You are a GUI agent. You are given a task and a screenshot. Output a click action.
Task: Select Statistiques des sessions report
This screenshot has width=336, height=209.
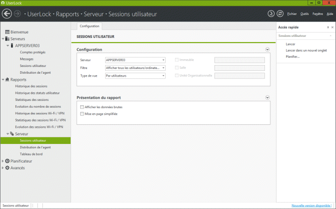32,99
